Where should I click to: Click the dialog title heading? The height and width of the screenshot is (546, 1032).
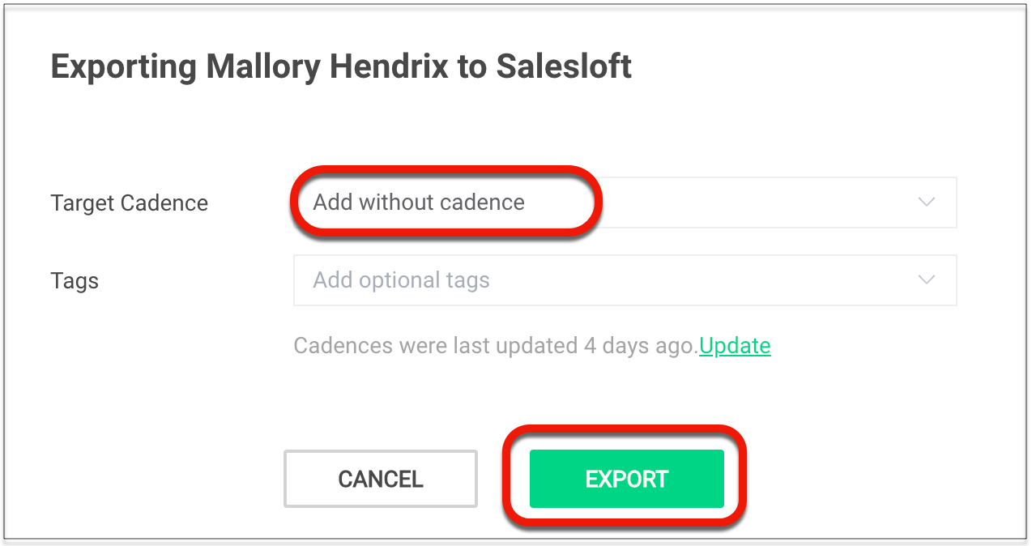click(341, 66)
